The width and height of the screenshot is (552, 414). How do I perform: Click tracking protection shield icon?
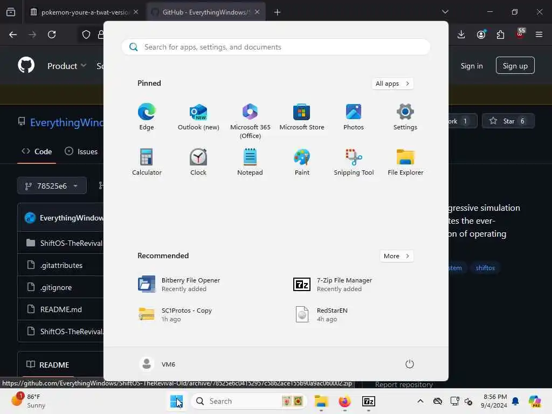86,34
